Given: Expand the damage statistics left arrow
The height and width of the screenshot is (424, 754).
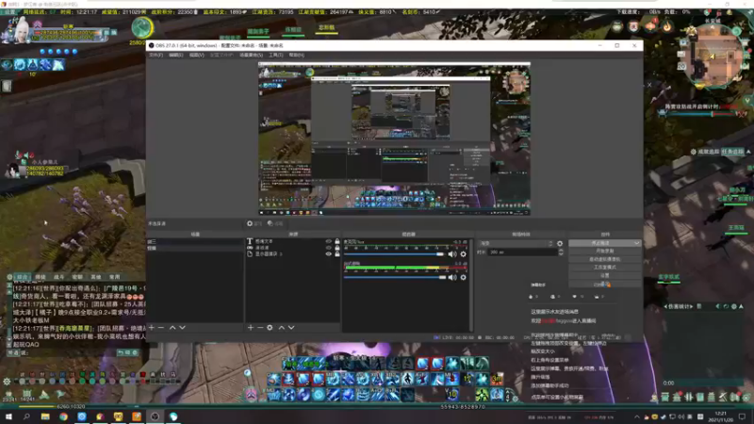Looking at the screenshot, I should (x=665, y=306).
